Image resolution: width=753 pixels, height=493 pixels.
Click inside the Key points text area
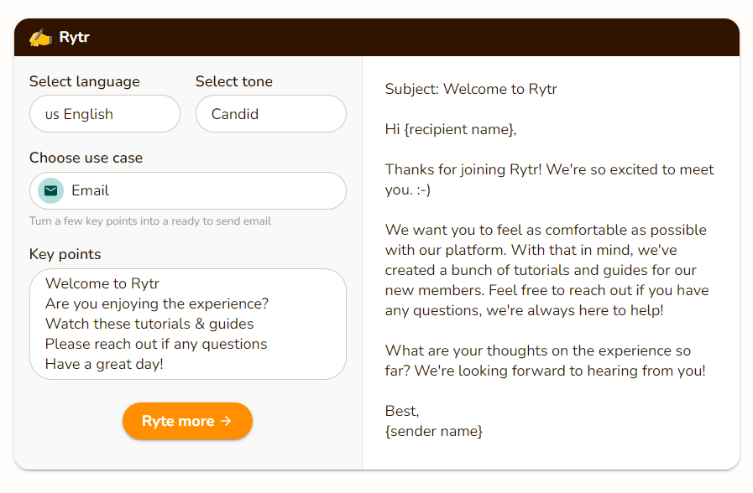[x=187, y=324]
